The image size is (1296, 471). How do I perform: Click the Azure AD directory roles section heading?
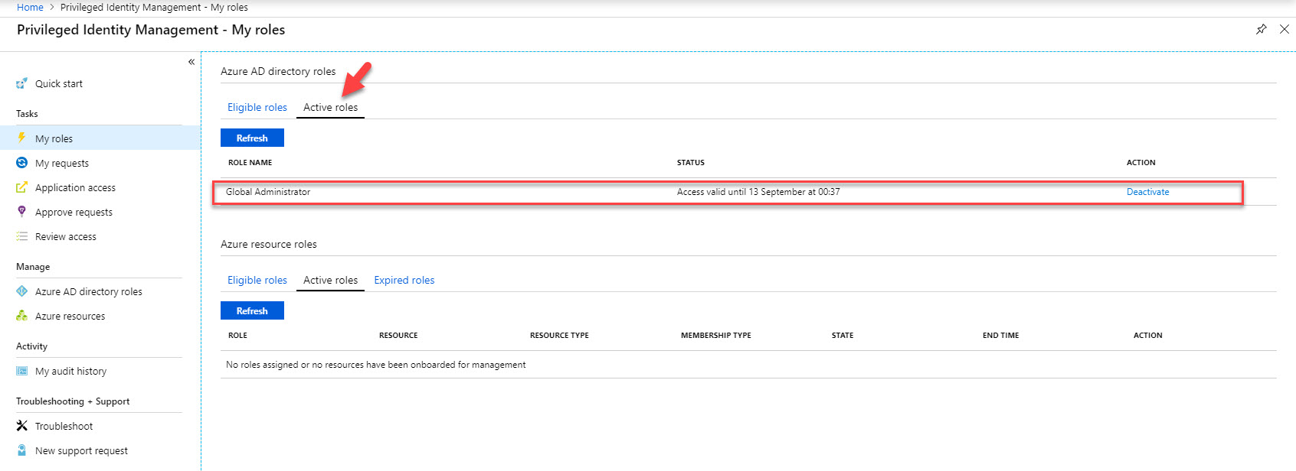278,71
